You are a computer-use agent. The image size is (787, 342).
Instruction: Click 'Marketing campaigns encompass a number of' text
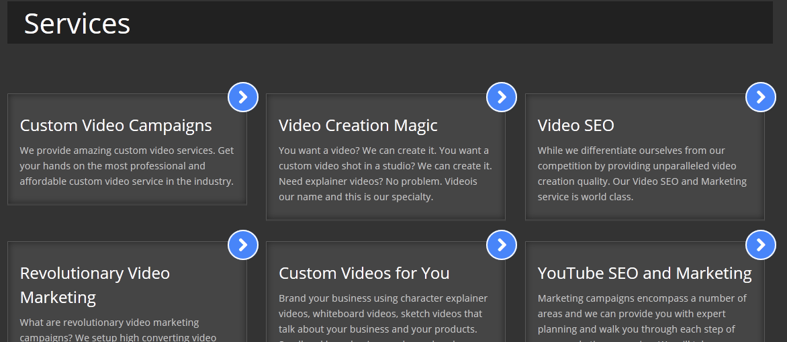pyautogui.click(x=641, y=298)
